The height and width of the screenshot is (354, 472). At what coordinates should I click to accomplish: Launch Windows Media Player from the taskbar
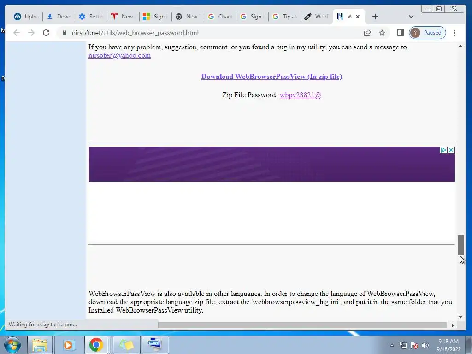tap(68, 345)
